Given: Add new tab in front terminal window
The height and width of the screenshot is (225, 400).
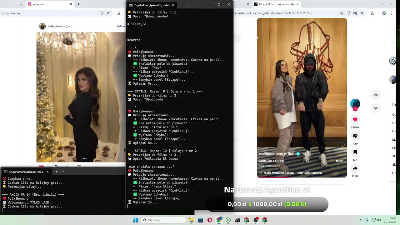Looking at the screenshot, I should click(182, 5).
